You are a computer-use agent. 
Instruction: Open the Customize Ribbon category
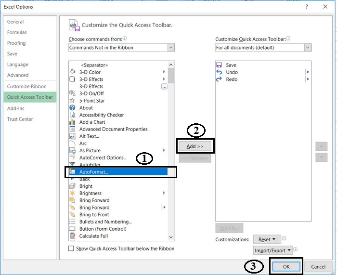coord(26,86)
